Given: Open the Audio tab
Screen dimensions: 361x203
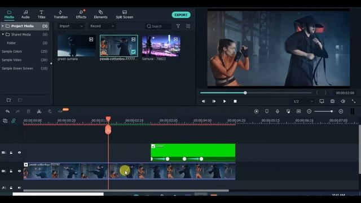Looking at the screenshot, I should [x=25, y=14].
